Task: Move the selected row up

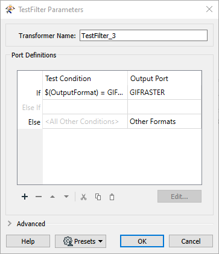Action: 52,197
